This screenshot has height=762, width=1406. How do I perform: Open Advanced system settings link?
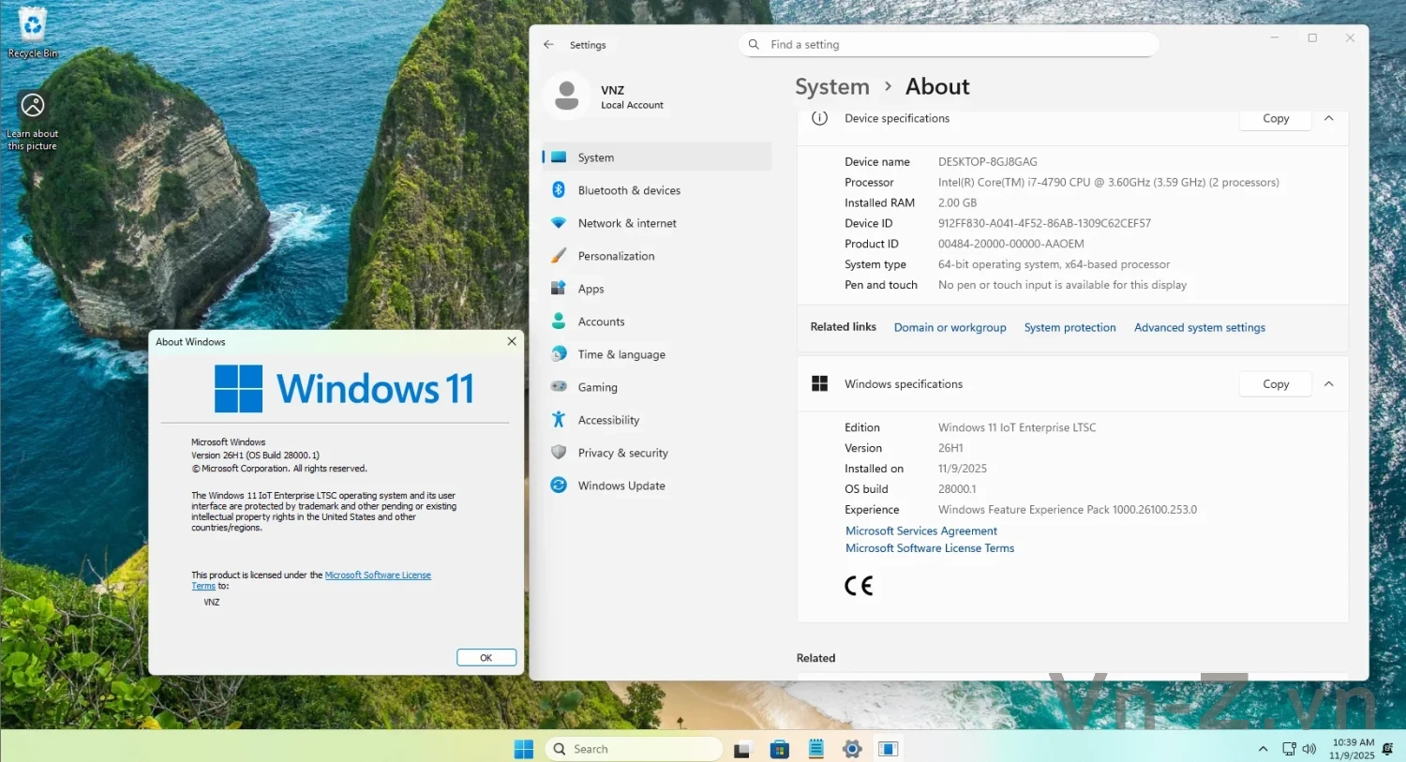coord(1199,327)
